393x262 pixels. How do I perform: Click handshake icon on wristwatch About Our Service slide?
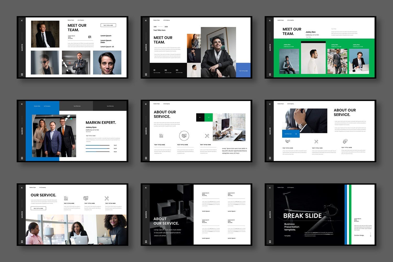287,141
